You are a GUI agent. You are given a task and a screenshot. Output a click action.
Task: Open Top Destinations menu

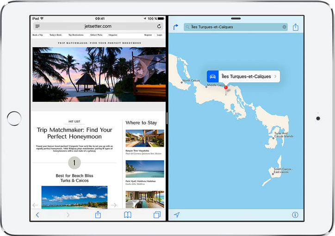[76, 35]
